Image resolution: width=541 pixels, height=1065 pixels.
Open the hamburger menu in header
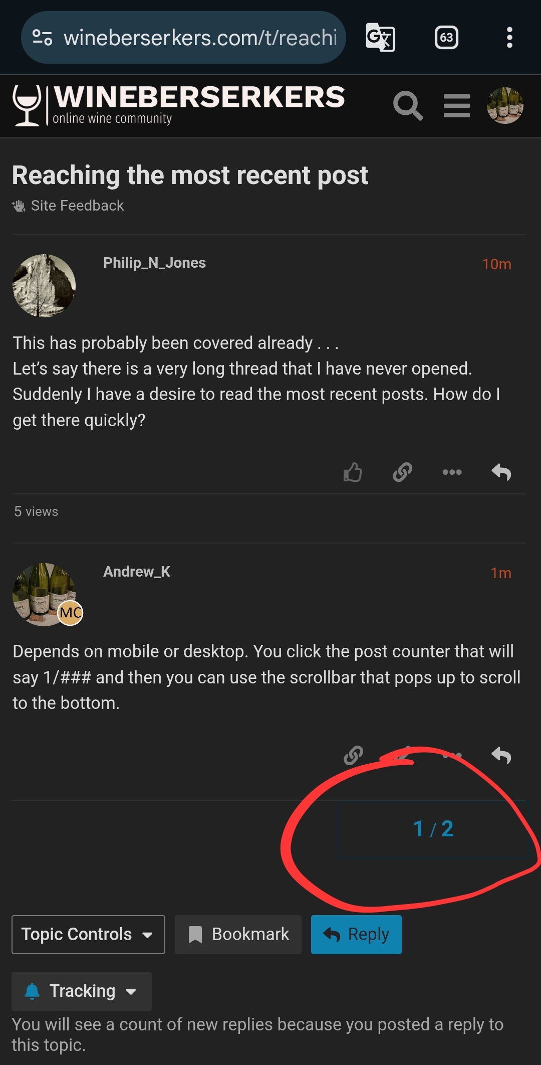(457, 106)
